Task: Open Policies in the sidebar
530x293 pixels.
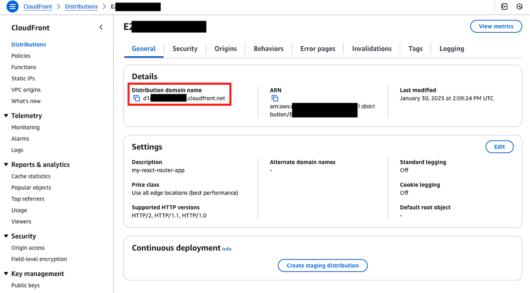Action: click(x=21, y=56)
